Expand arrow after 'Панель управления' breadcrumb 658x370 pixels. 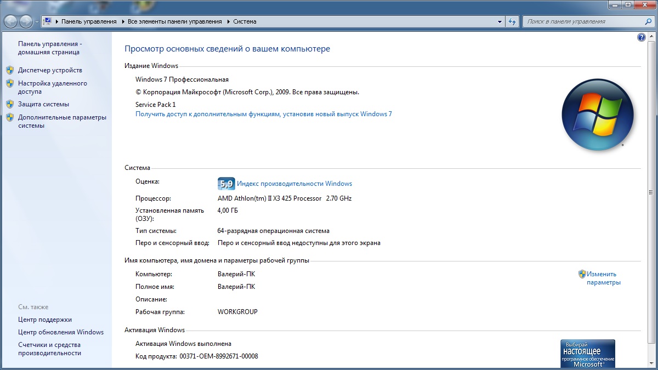(x=122, y=22)
